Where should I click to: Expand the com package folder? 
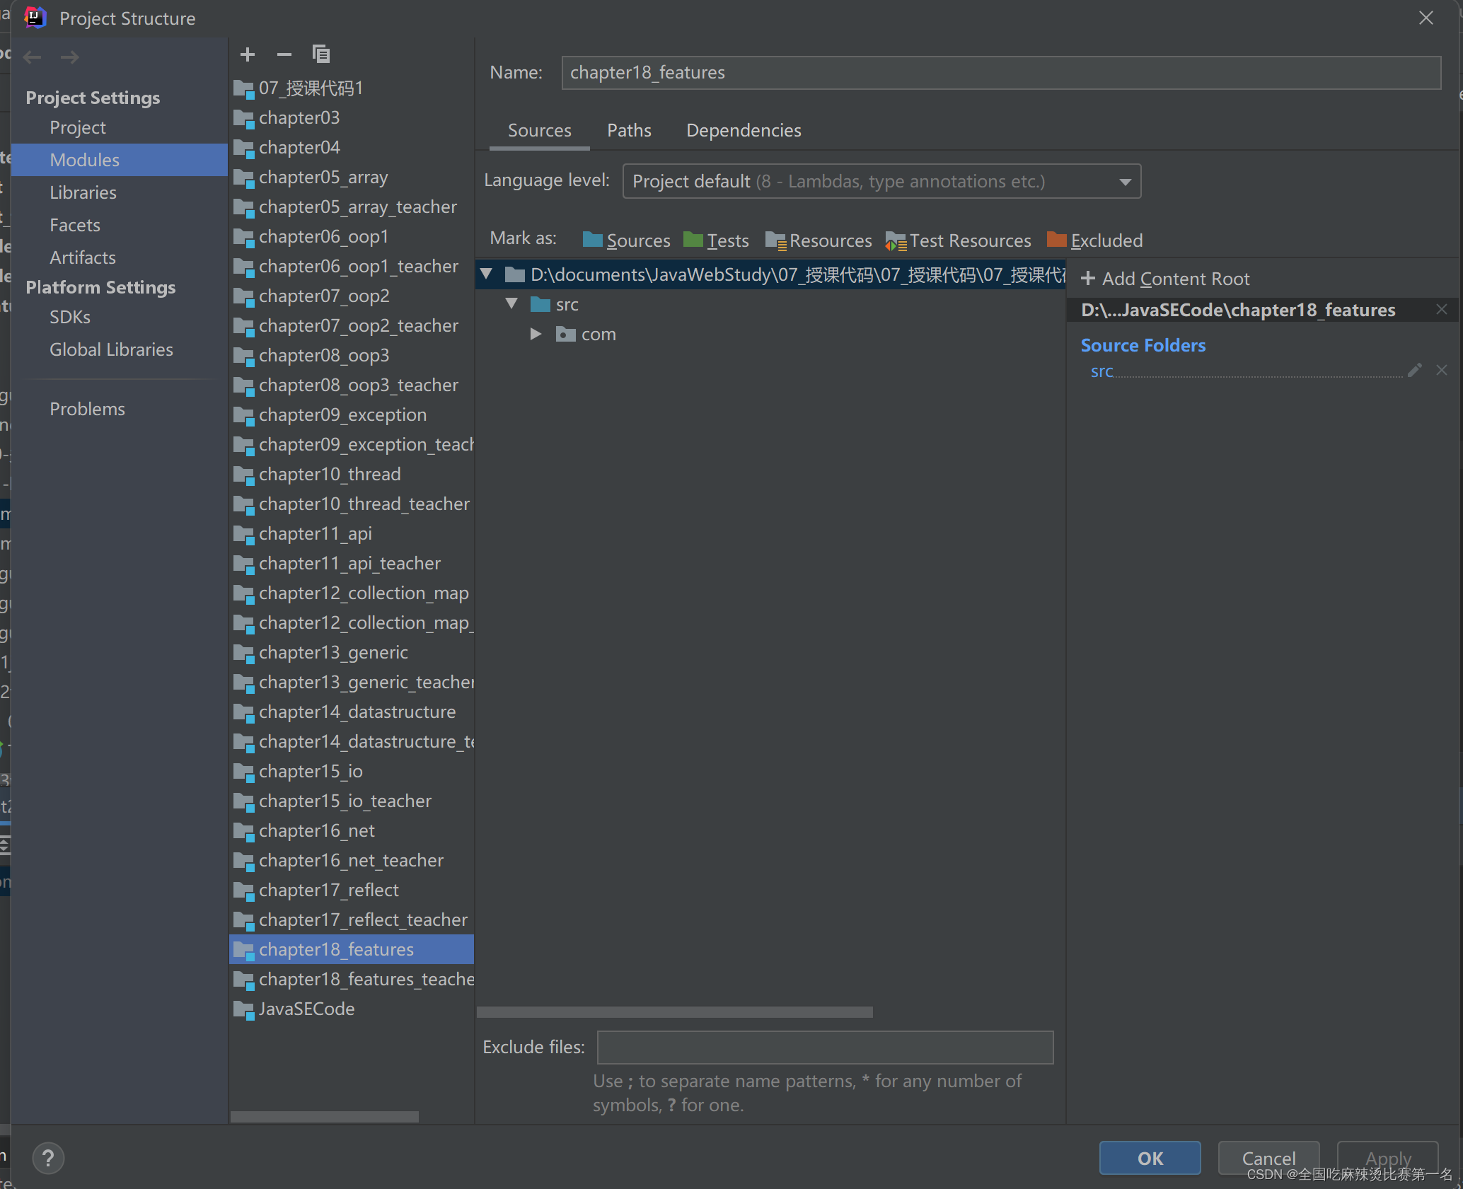tap(536, 334)
